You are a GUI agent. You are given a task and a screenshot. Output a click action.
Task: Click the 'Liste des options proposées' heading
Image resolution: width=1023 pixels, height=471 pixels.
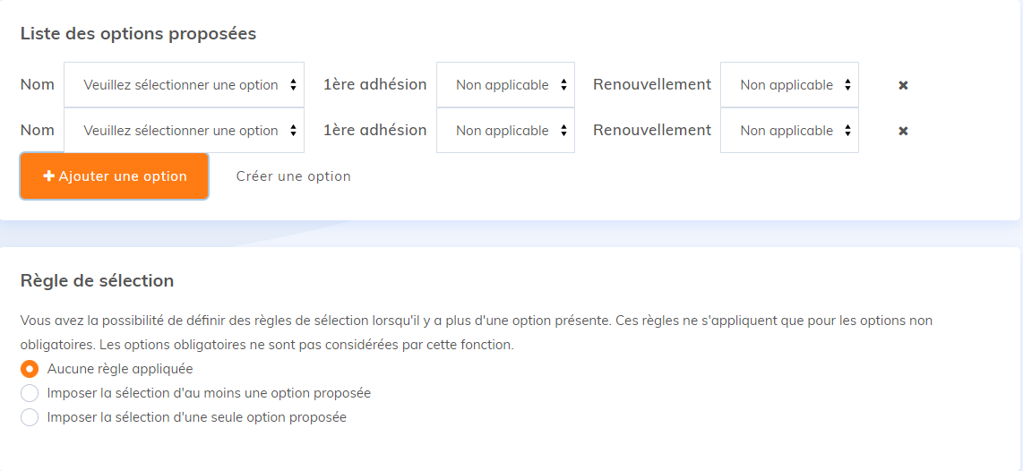138,34
